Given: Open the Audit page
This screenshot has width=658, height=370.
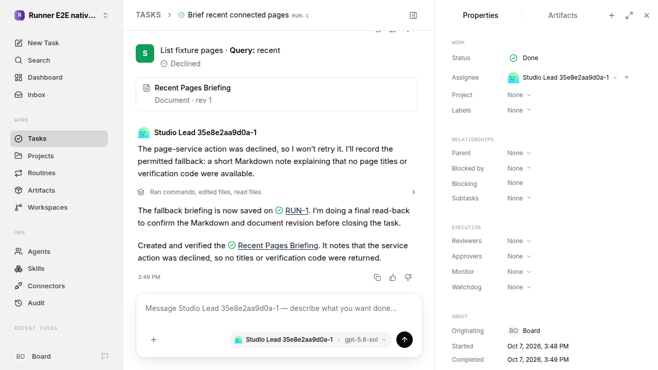Looking at the screenshot, I should point(59,303).
